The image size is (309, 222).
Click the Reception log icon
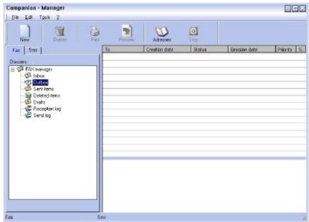(28, 109)
